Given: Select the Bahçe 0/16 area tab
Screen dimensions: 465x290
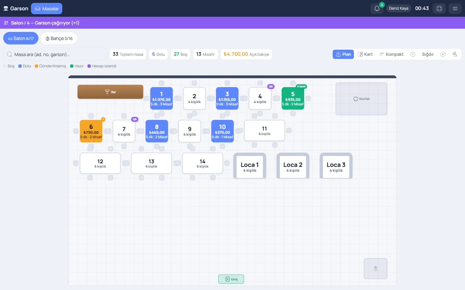Looking at the screenshot, I should [59, 38].
